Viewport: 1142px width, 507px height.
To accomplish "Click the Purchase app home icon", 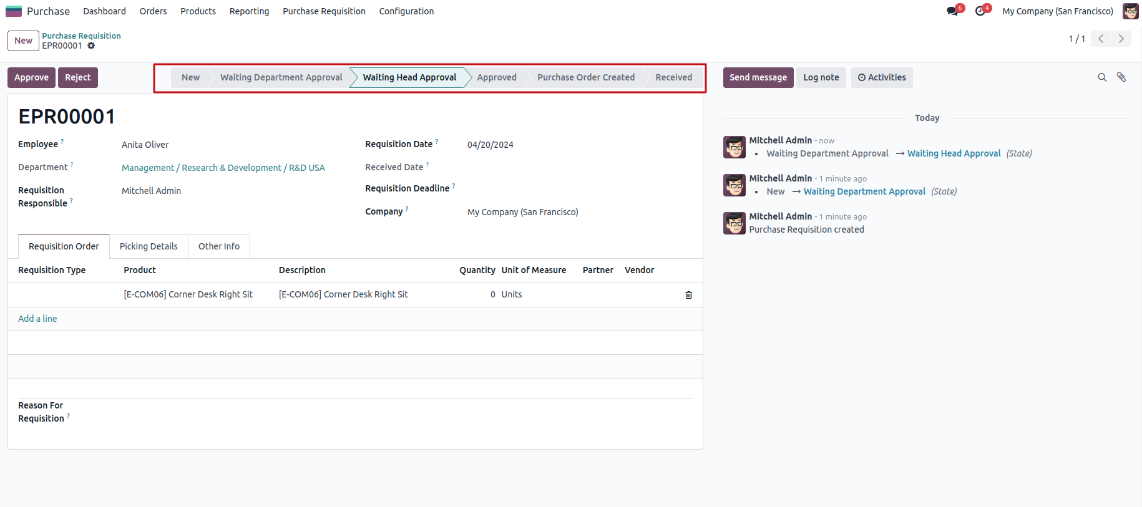I will 14,11.
